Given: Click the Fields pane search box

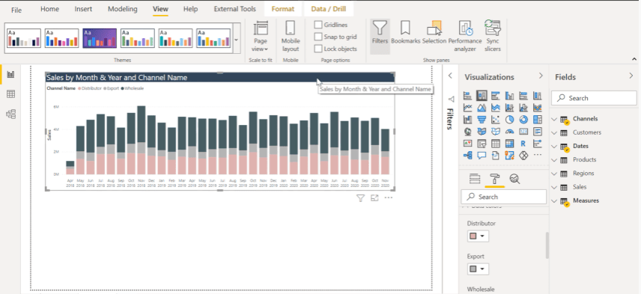Looking at the screenshot, I should 594,98.
